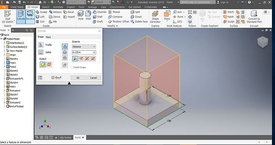The height and width of the screenshot is (145, 275).
Task: Set extrude Direction 2
Action: (x=81, y=59)
